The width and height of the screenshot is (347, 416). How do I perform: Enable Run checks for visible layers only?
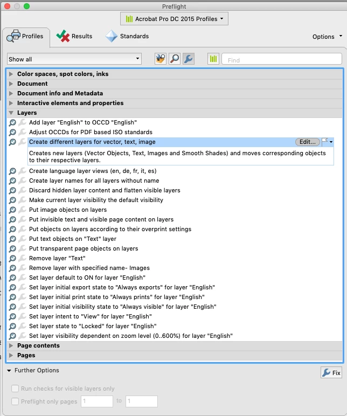15,389
